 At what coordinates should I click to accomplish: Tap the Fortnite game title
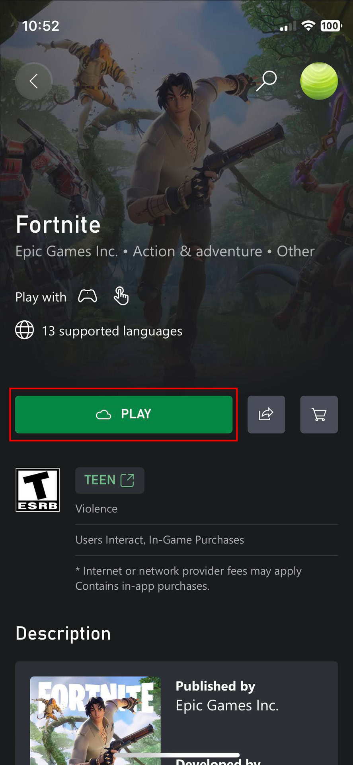pos(58,224)
